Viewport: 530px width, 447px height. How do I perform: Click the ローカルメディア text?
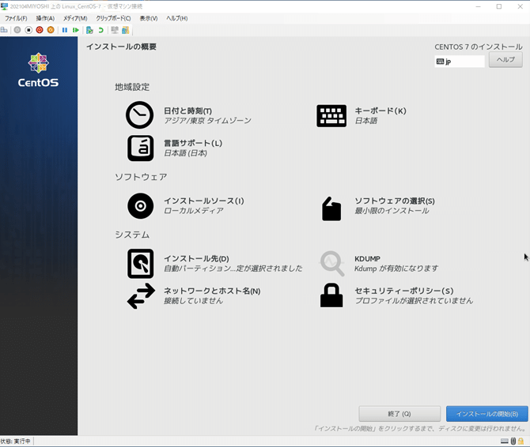coord(194,211)
